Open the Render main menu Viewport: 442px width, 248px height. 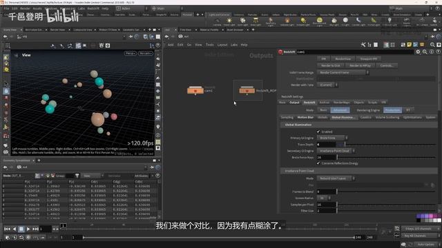(25, 8)
